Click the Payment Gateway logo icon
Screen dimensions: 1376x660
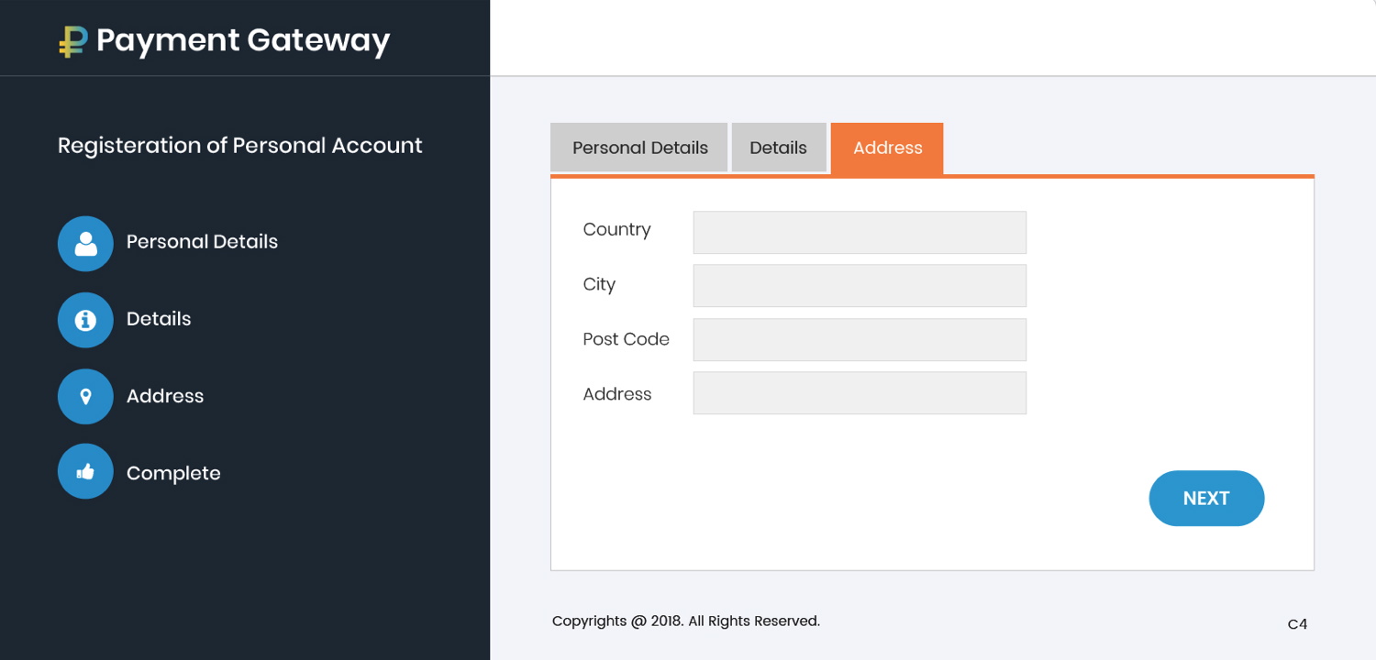[x=72, y=41]
